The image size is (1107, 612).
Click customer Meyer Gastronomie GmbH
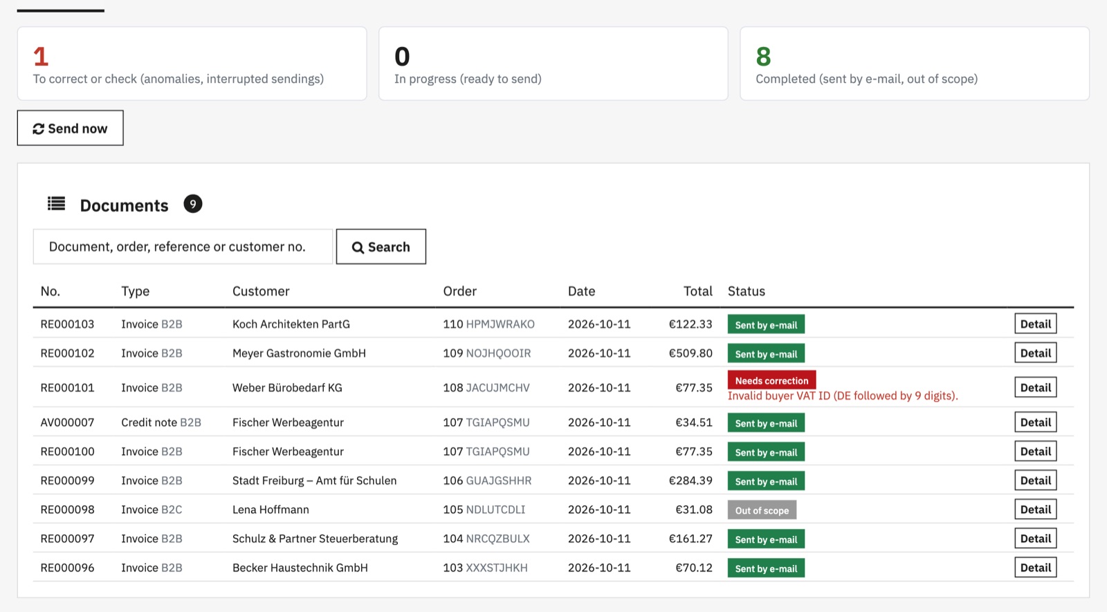[x=299, y=353]
